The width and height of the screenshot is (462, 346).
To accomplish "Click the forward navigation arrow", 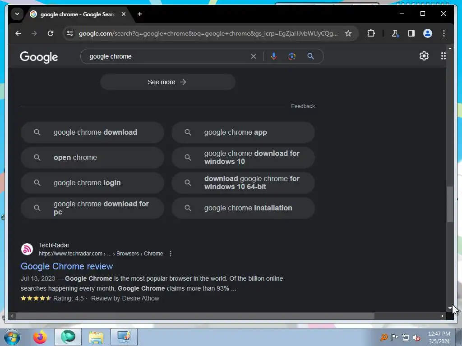I will tap(34, 33).
